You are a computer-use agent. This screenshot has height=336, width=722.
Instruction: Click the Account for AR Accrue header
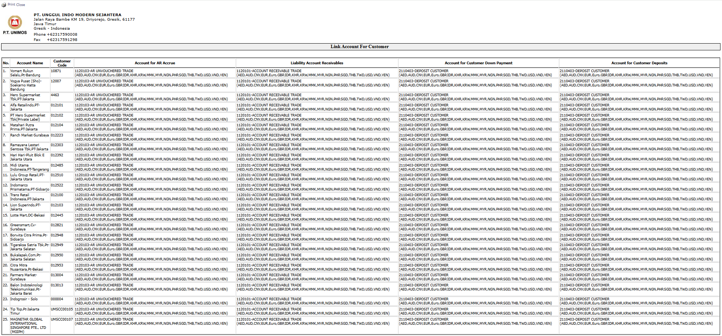tap(155, 63)
